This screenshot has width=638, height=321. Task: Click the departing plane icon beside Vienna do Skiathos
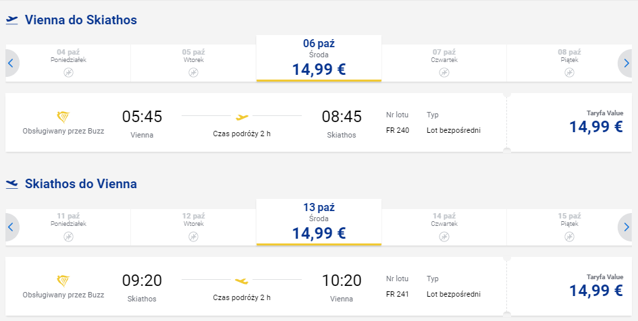tap(11, 20)
